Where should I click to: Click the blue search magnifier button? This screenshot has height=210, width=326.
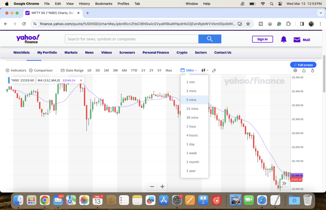tap(210, 39)
